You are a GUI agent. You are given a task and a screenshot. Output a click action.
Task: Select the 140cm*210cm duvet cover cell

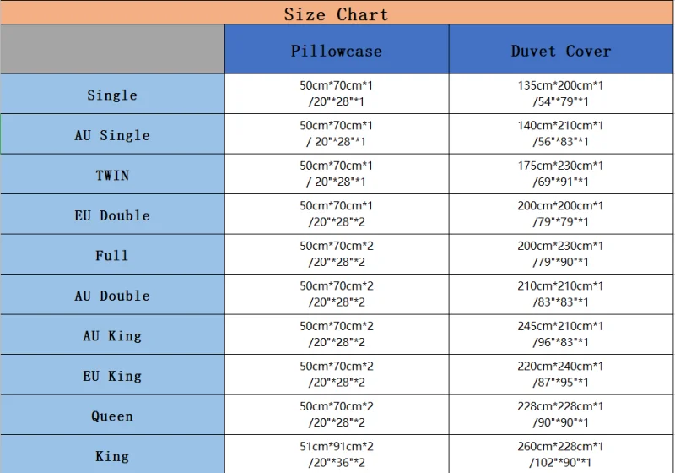pos(560,133)
